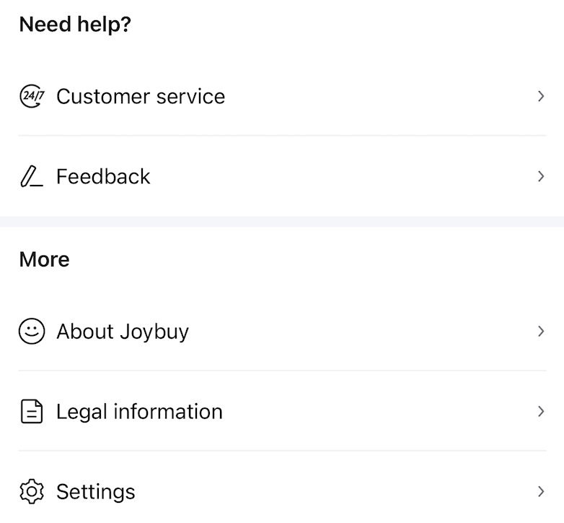Select the Feedback text label

coord(103,176)
